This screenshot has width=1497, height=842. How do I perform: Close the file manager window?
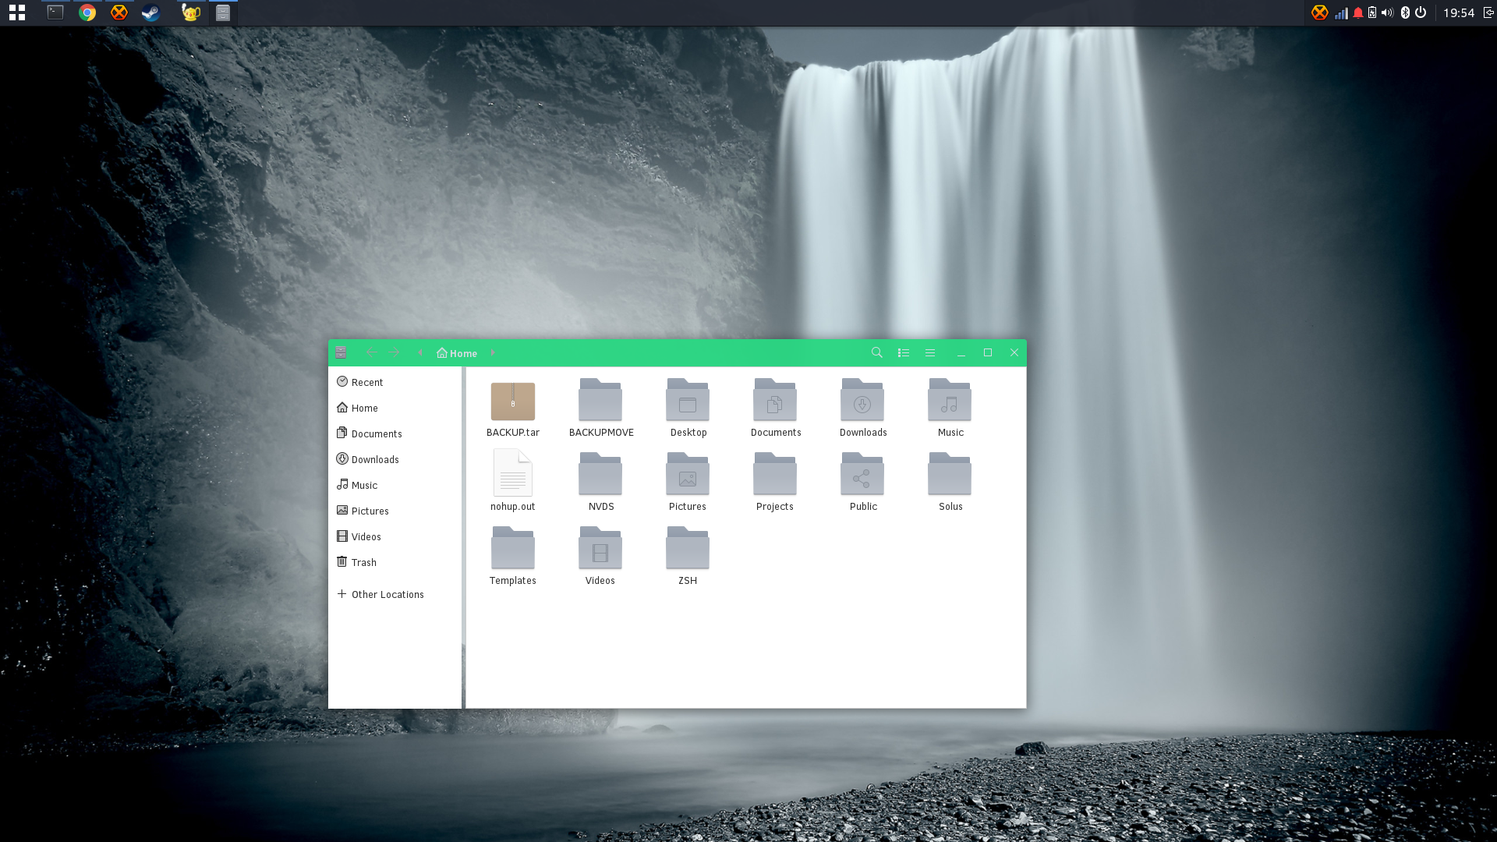[x=1014, y=353]
